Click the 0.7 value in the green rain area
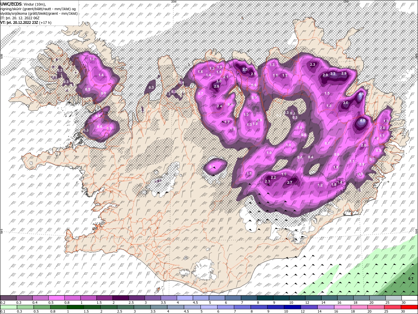 point(411,279)
